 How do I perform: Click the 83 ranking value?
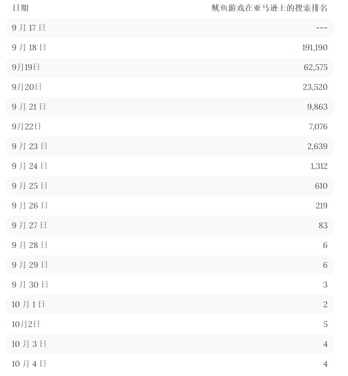323,226
